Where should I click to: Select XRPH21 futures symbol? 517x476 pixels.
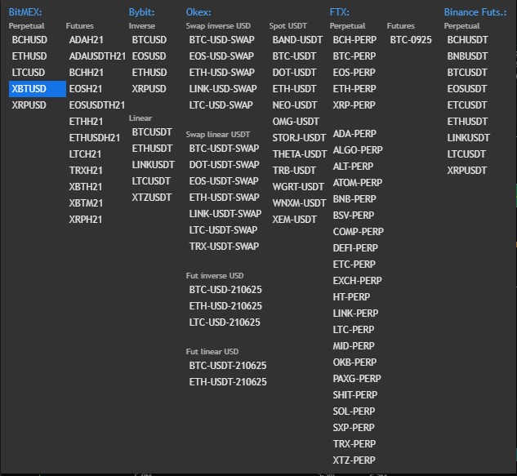coord(86,220)
